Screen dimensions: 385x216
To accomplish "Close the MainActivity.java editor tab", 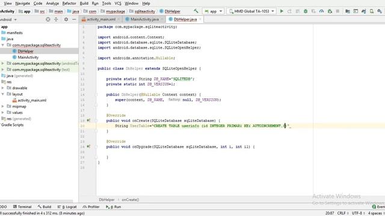I will (162, 19).
